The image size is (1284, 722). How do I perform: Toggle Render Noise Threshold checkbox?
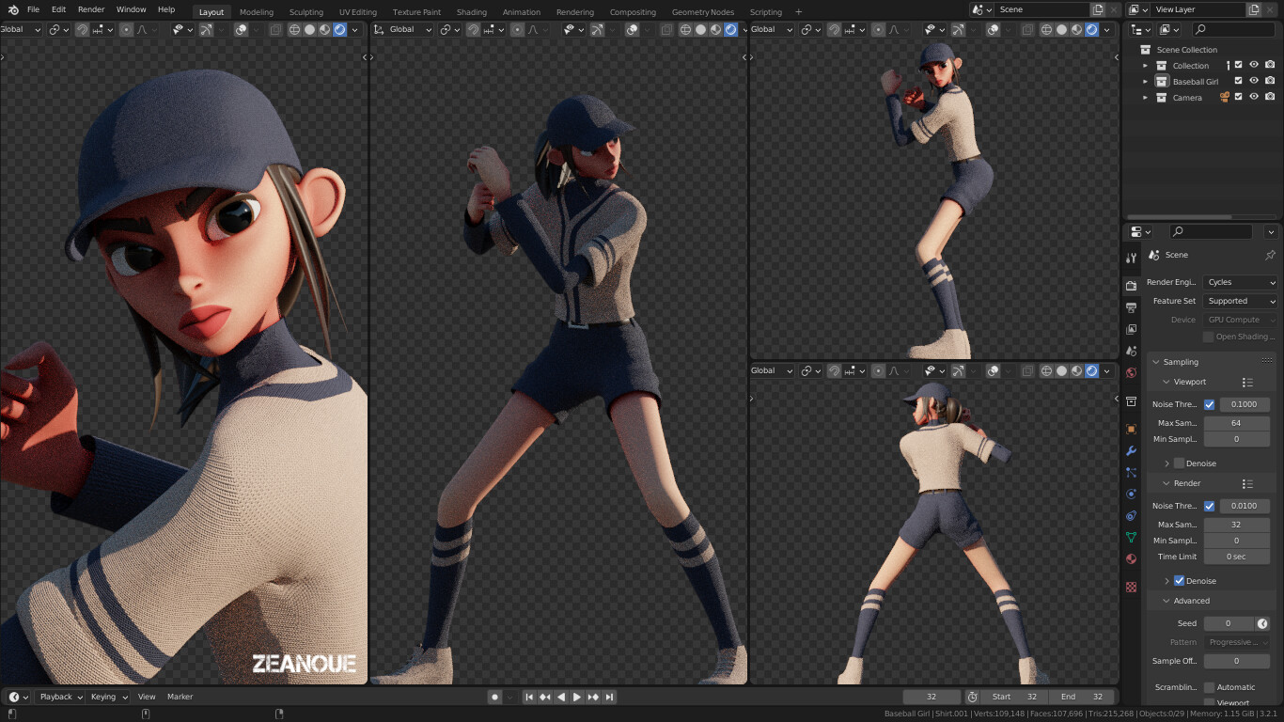click(x=1209, y=506)
